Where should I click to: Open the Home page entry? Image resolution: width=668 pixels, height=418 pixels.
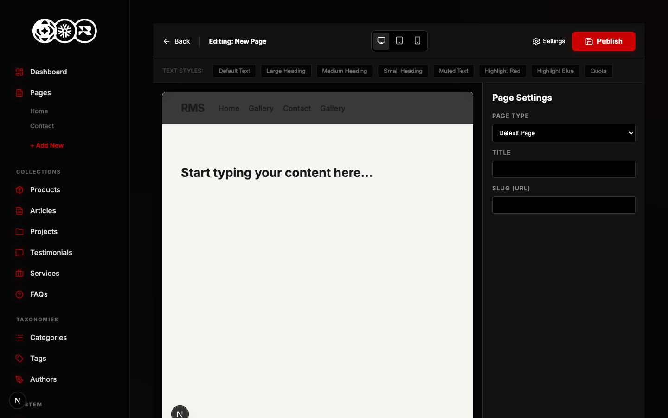click(x=39, y=111)
